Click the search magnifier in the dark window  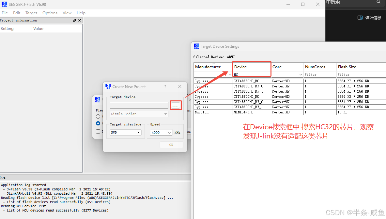point(378,2)
